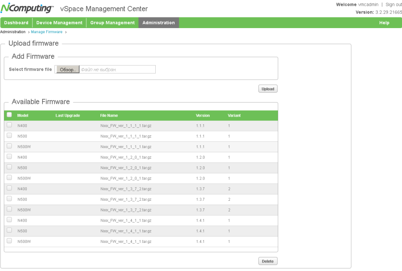Viewport: 402px width, 271px height.
Task: Sort by the File Name column header
Action: [x=109, y=115]
